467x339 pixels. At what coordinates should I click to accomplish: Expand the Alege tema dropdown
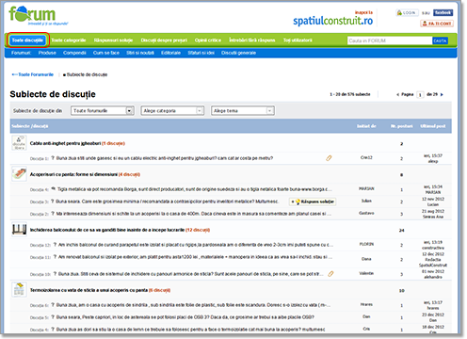pos(243,110)
